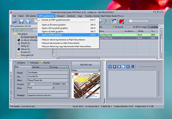Click the search folder magnifier toolbar icon
172x119 pixels.
28,21
